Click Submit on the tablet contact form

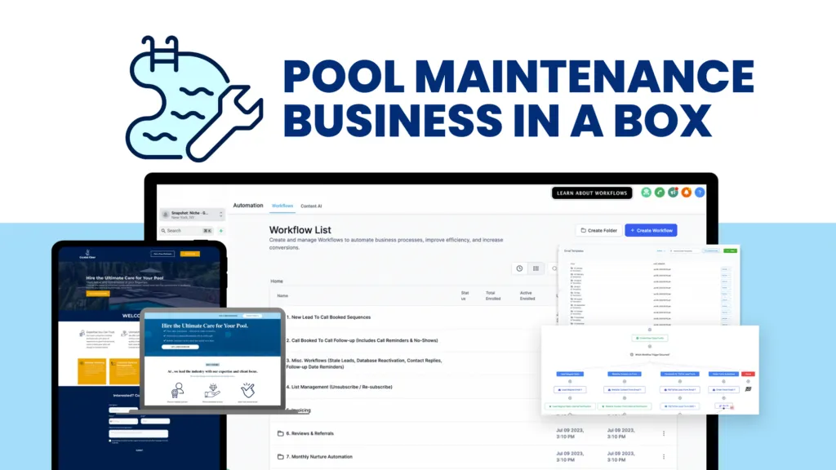coord(139,450)
